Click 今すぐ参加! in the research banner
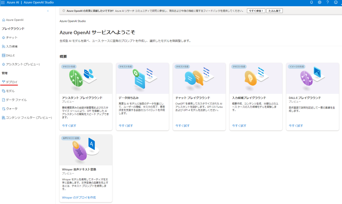The height and width of the screenshot is (204, 342). pyautogui.click(x=256, y=11)
